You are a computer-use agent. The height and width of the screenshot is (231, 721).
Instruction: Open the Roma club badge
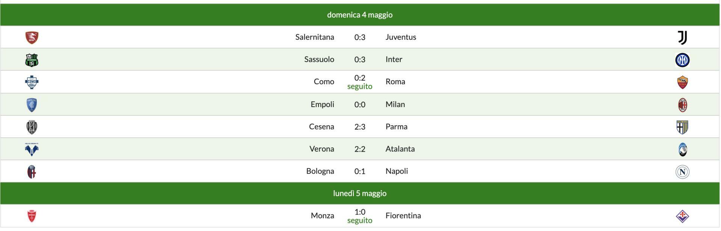click(682, 82)
